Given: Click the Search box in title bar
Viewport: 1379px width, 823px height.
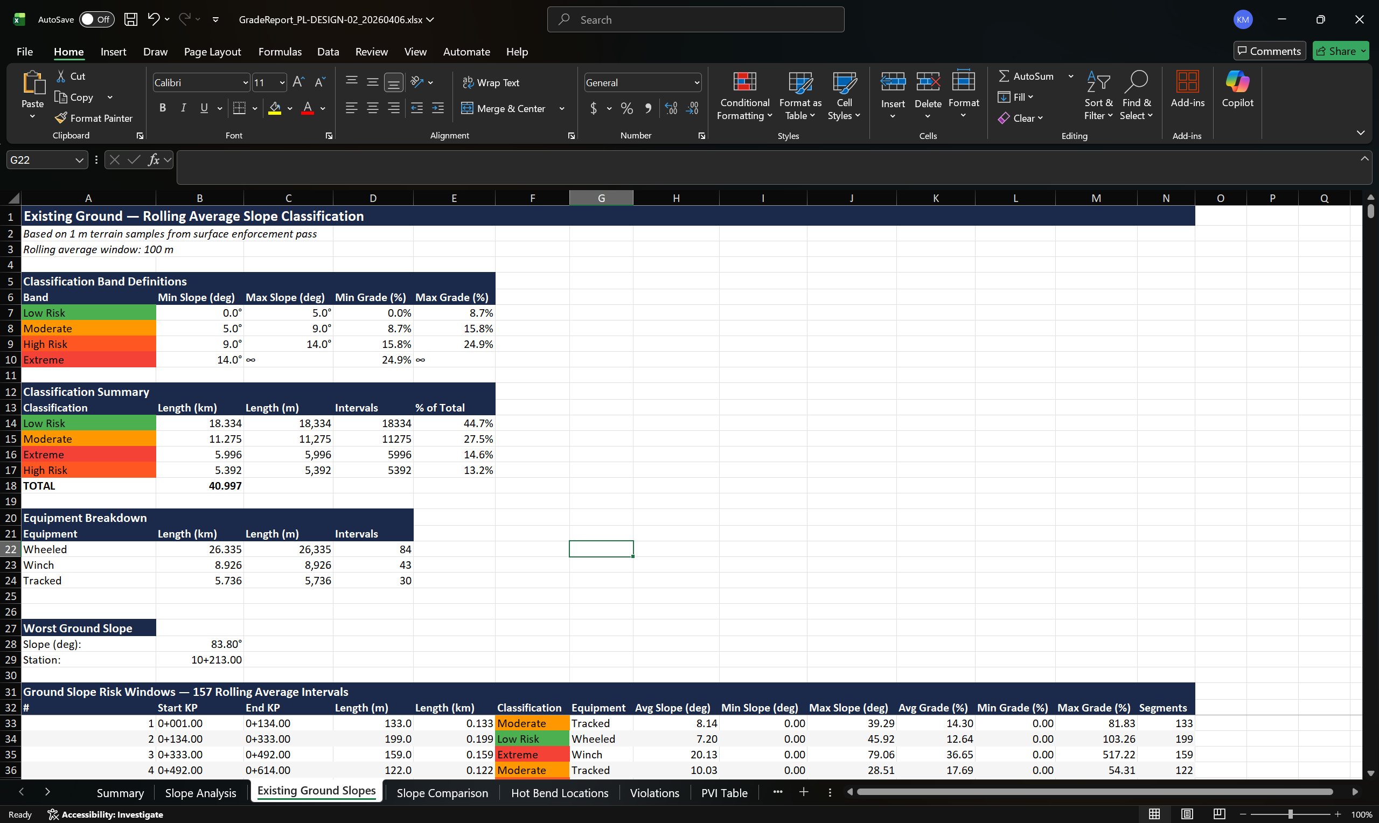Looking at the screenshot, I should point(695,19).
